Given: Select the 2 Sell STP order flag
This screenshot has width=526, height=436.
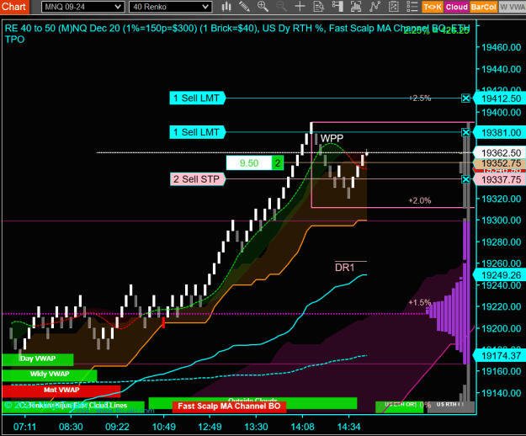Looking at the screenshot, I should (x=197, y=179).
